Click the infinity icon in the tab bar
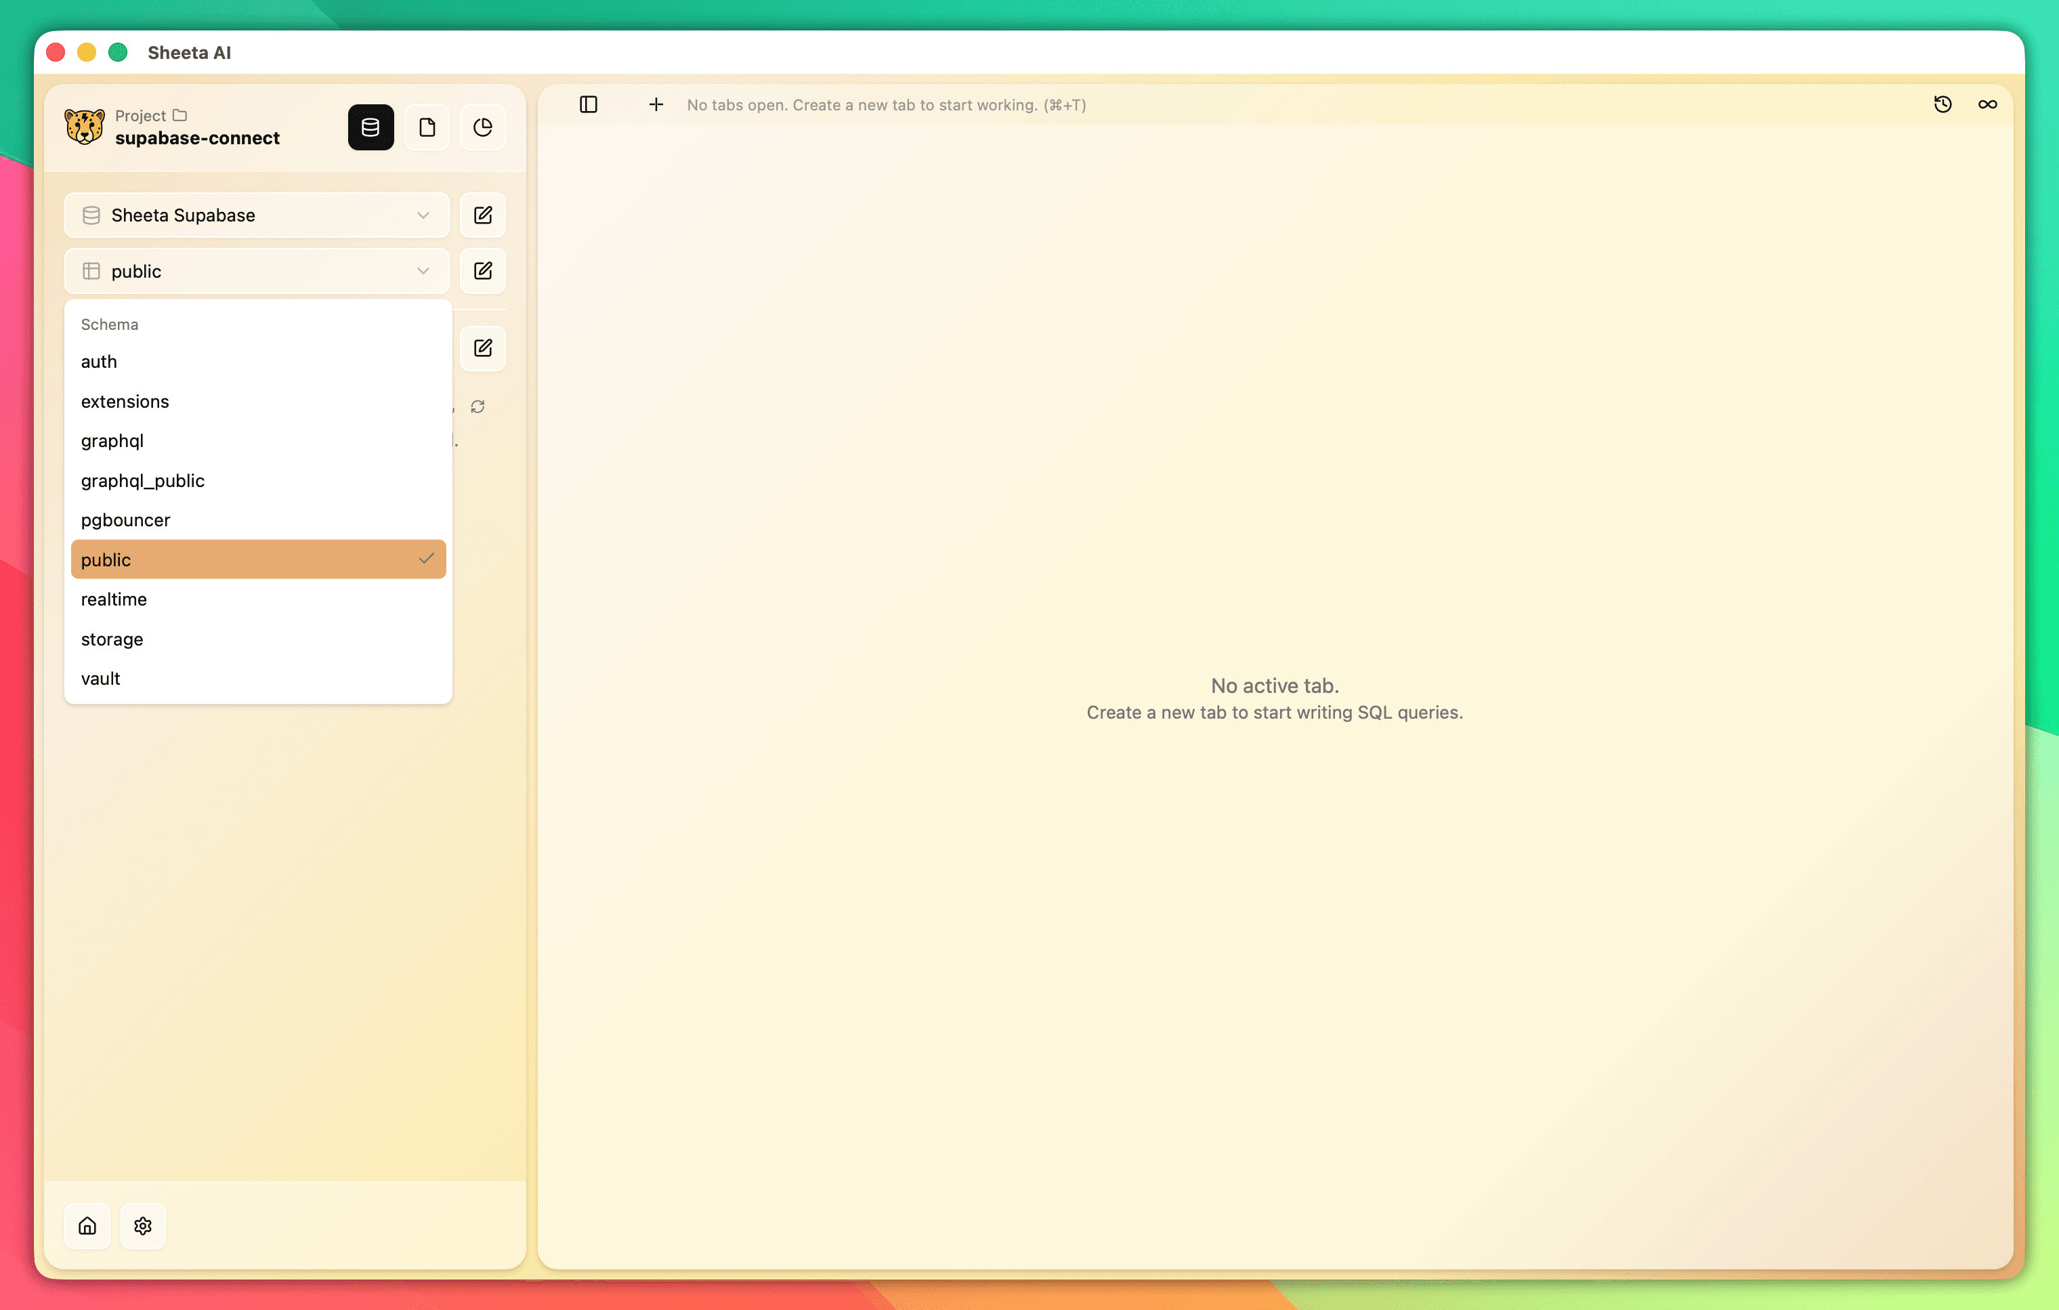This screenshot has height=1310, width=2059. coord(1988,104)
